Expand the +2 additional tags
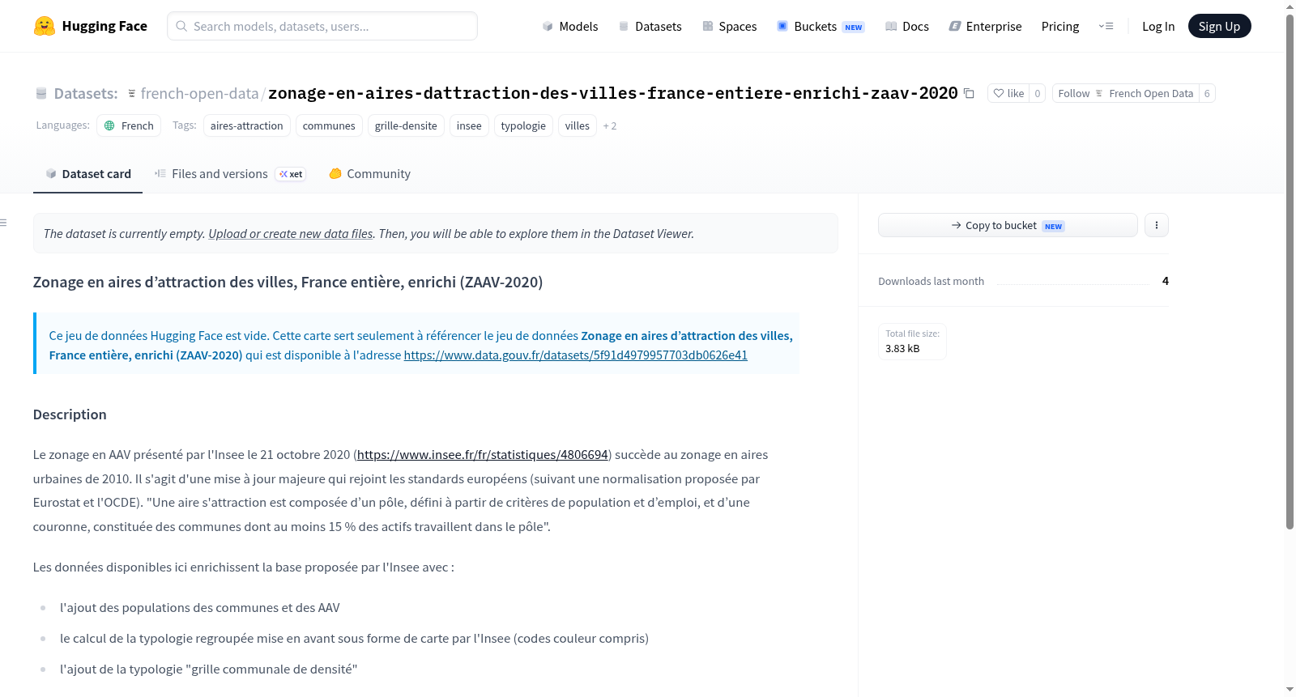This screenshot has width=1296, height=697. [610, 125]
